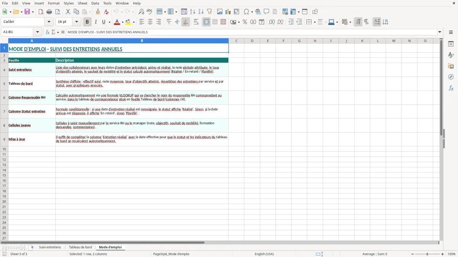The image size is (458, 257).
Task: Open the Format menu
Action: tap(53, 3)
